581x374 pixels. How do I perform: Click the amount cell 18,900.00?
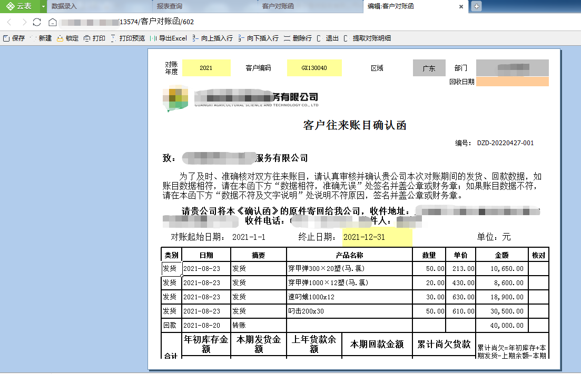click(x=501, y=297)
